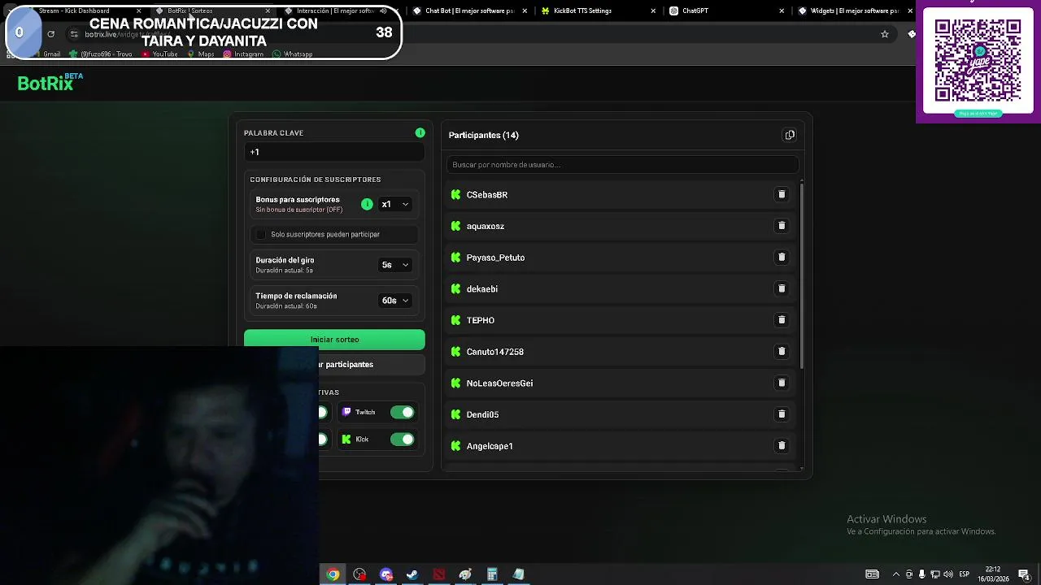Screen dimensions: 1041x585
Task: Remove Dendi05 with trash icon
Action: coord(782,414)
